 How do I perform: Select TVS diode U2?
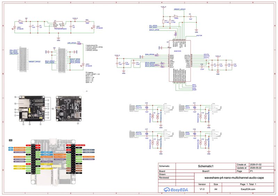tap(153, 116)
